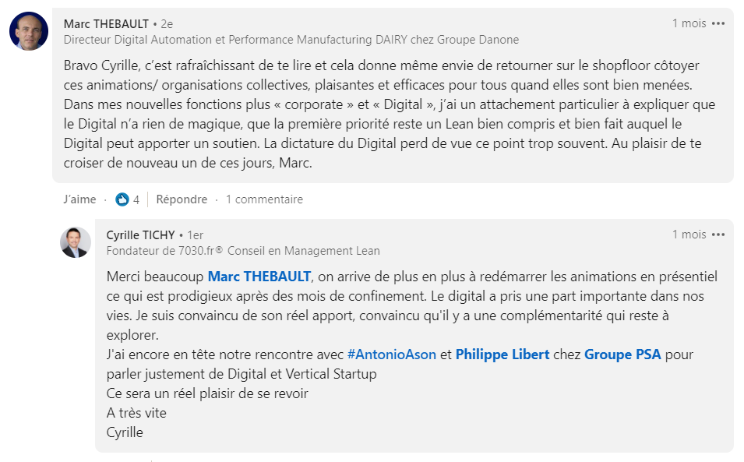744x462 pixels.
Task: Click Marc's job title line at Groupe Danone
Action: click(291, 40)
